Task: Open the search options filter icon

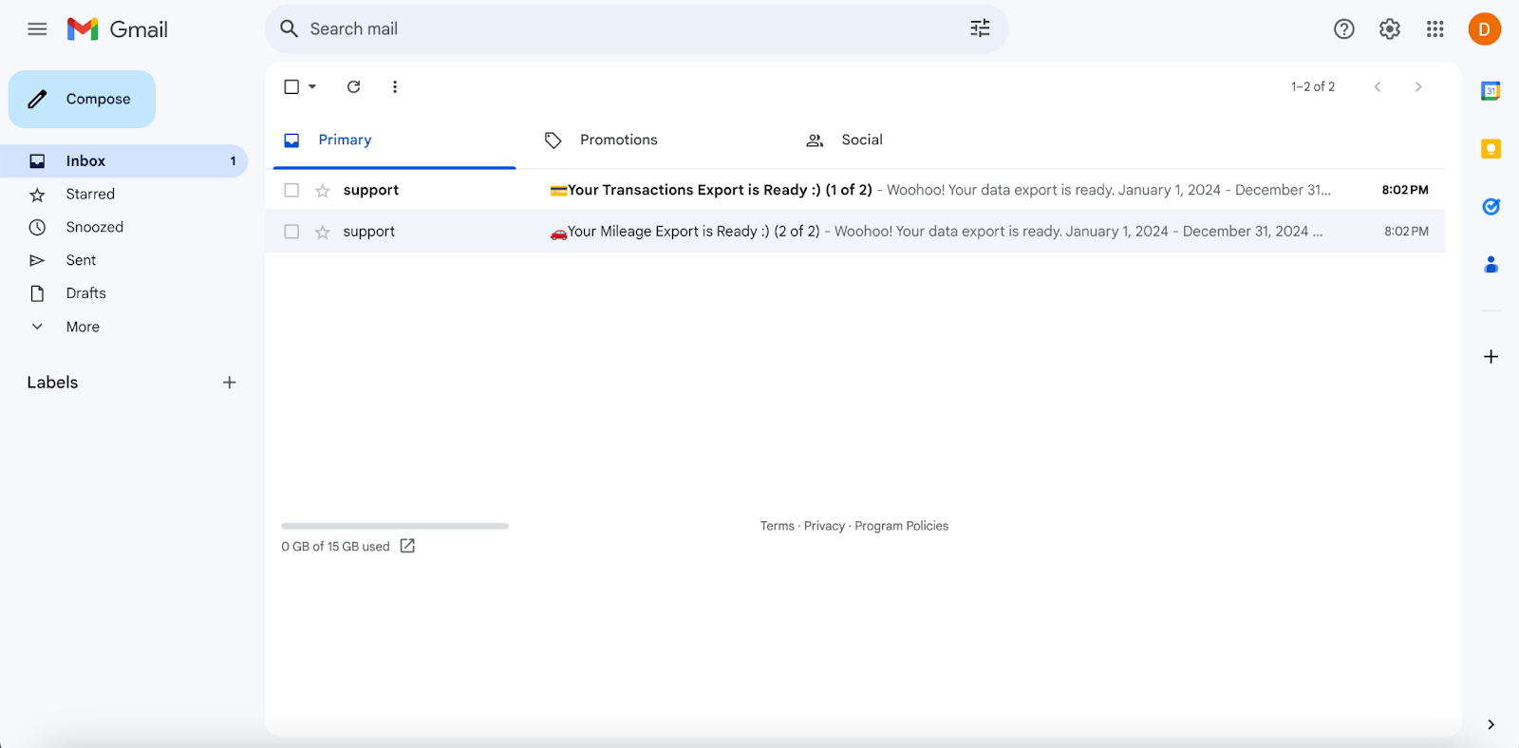Action: (980, 28)
